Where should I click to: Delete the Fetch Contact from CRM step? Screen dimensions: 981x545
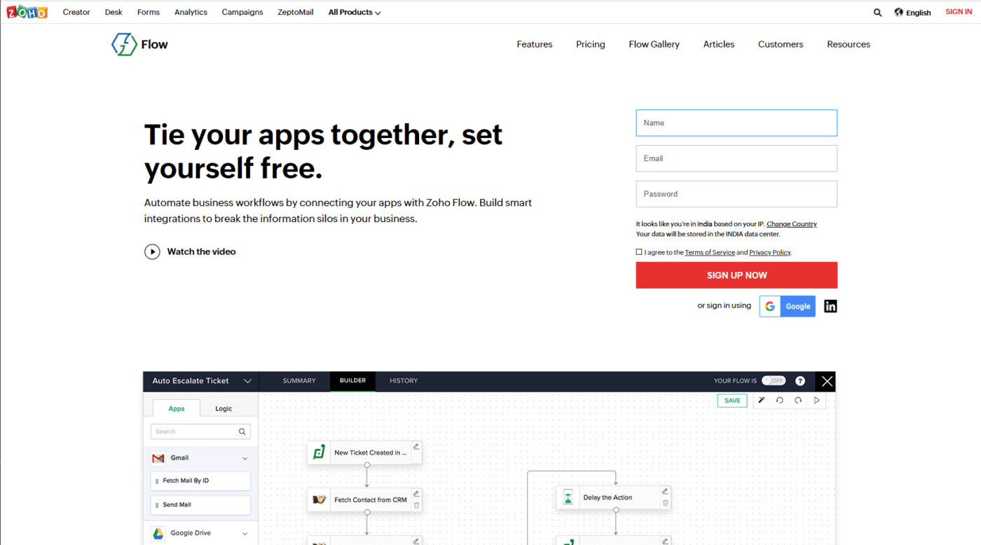point(416,506)
